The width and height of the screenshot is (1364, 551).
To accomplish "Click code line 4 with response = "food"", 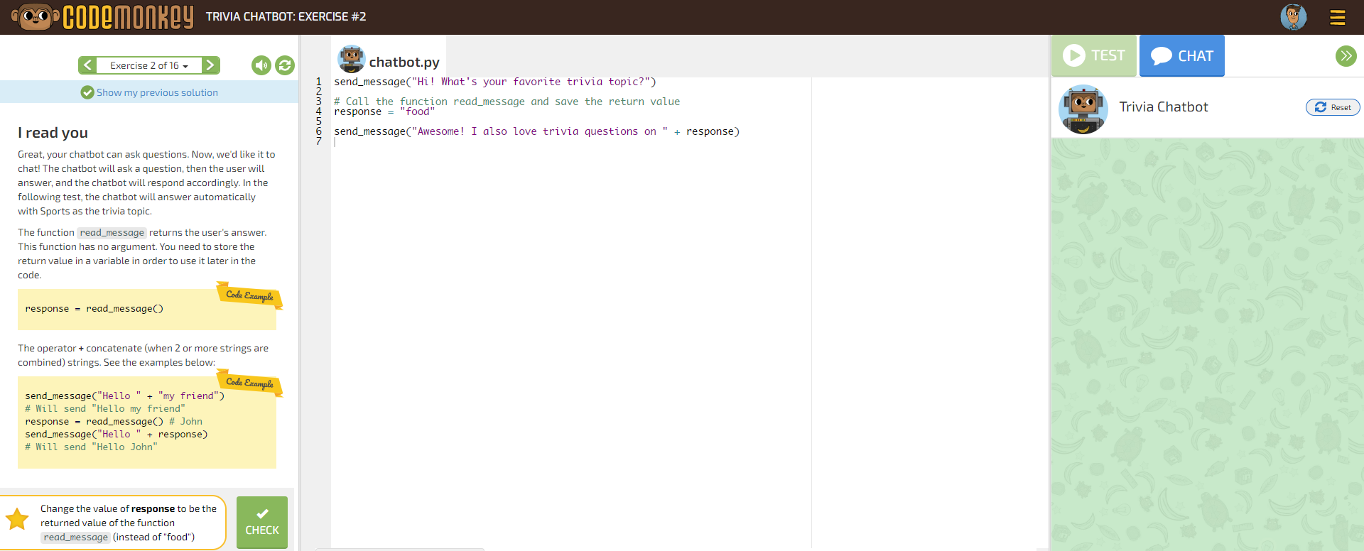I will [x=384, y=111].
